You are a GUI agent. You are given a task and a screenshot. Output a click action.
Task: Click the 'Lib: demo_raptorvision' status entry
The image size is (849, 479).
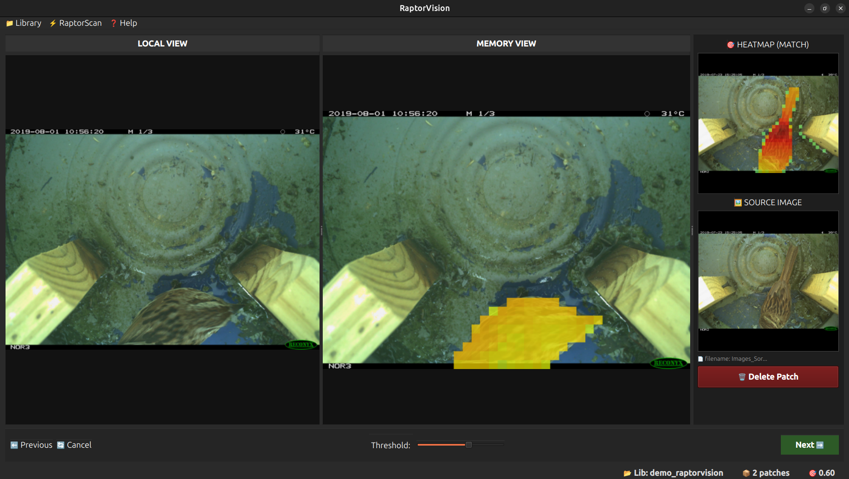[673, 473]
